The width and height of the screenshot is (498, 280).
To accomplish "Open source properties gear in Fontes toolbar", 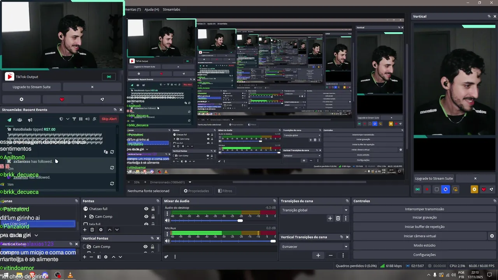I will 101,230.
